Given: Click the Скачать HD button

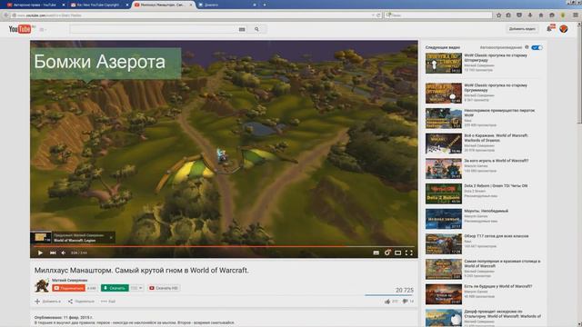Looking at the screenshot, I should click(164, 288).
